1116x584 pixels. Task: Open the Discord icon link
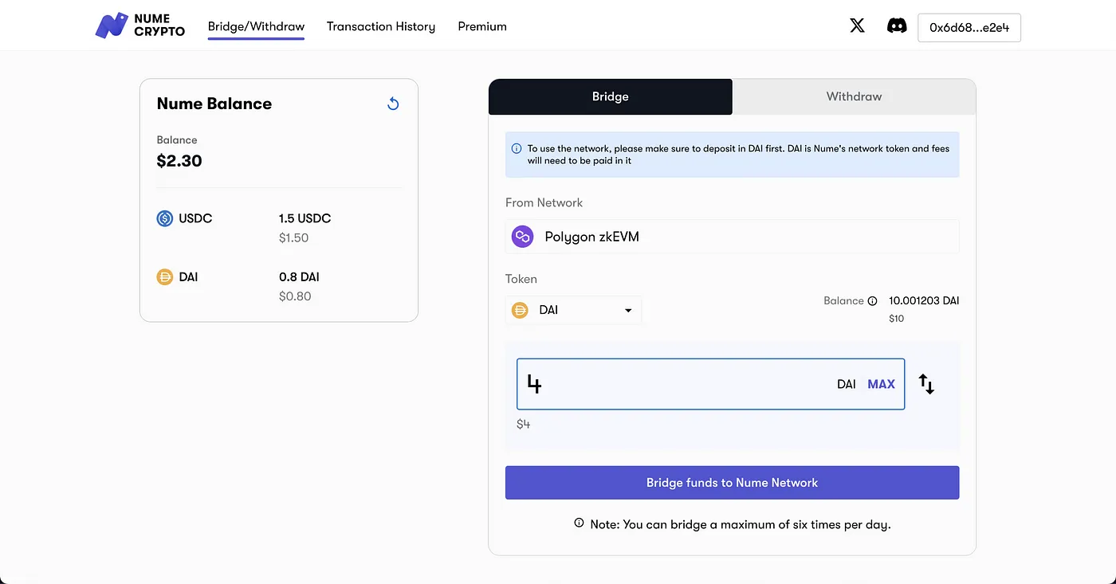coord(897,25)
